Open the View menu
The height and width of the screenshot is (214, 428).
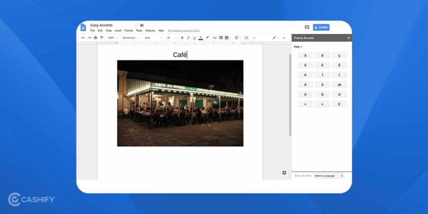coord(109,31)
